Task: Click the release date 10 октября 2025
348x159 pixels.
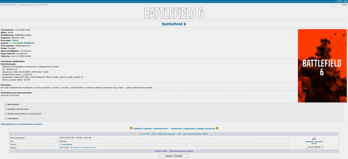Action: pos(23,30)
